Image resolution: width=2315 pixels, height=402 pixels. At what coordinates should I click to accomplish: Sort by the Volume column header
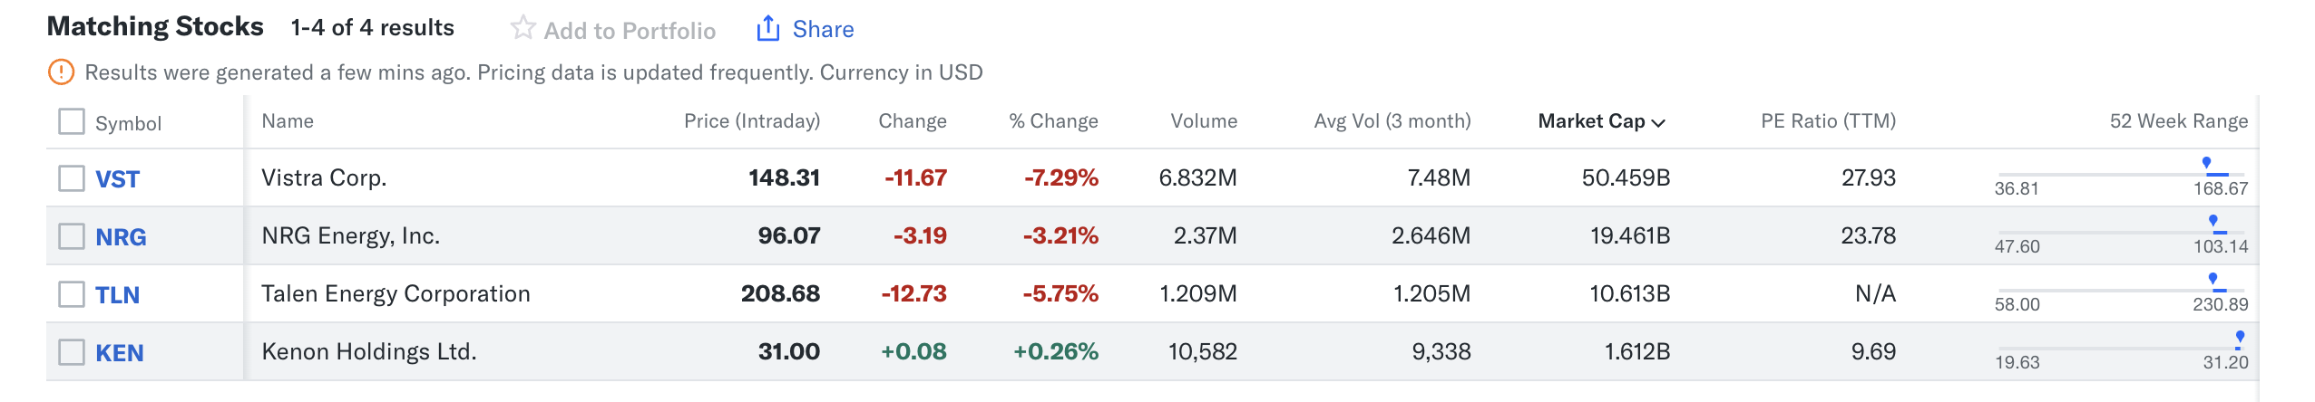pos(1204,121)
